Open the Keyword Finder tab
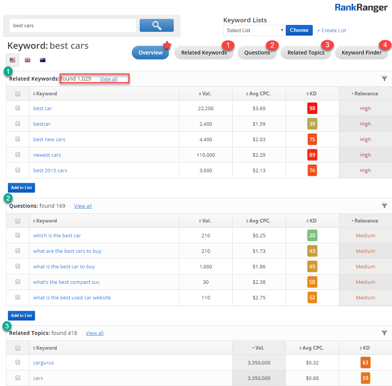Screen dimensions: 392x386 [361, 53]
